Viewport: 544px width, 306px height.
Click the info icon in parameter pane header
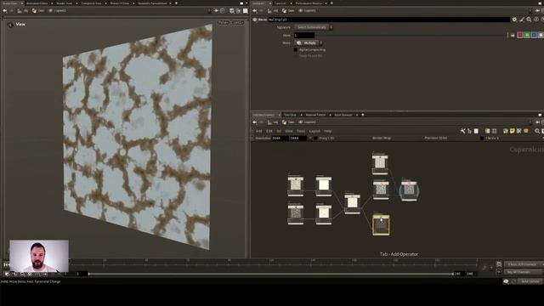pyautogui.click(x=536, y=20)
